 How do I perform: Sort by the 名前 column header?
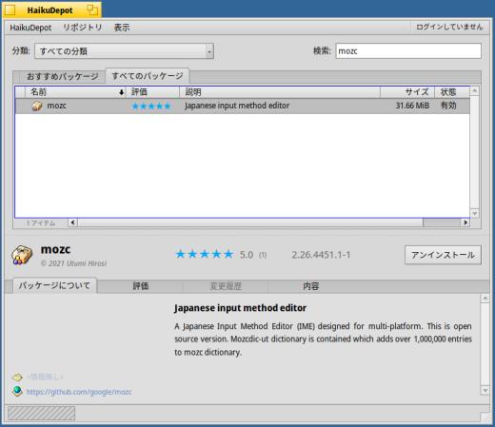click(75, 92)
